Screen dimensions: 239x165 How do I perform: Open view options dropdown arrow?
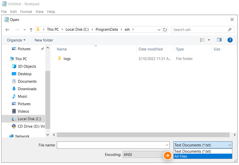209,40
